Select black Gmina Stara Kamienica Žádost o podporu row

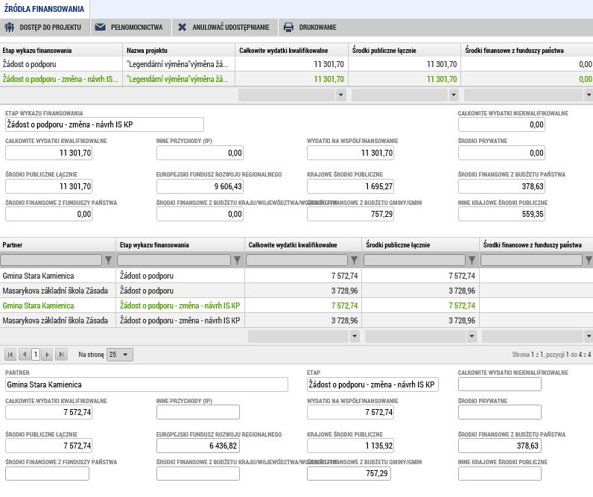point(296,276)
